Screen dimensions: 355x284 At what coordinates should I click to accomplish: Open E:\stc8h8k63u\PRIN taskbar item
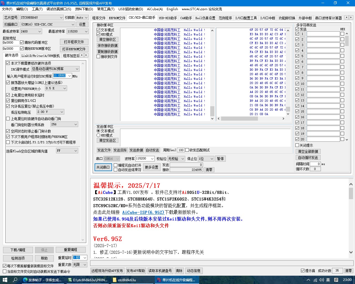[x=88, y=280]
